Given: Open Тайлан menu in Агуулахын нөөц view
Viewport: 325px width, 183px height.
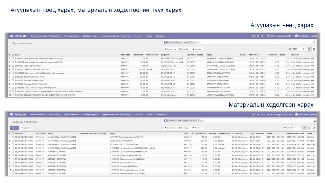Looking at the screenshot, I should coord(150,36).
